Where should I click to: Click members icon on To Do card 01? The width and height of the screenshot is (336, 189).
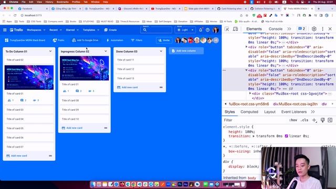pos(9,100)
